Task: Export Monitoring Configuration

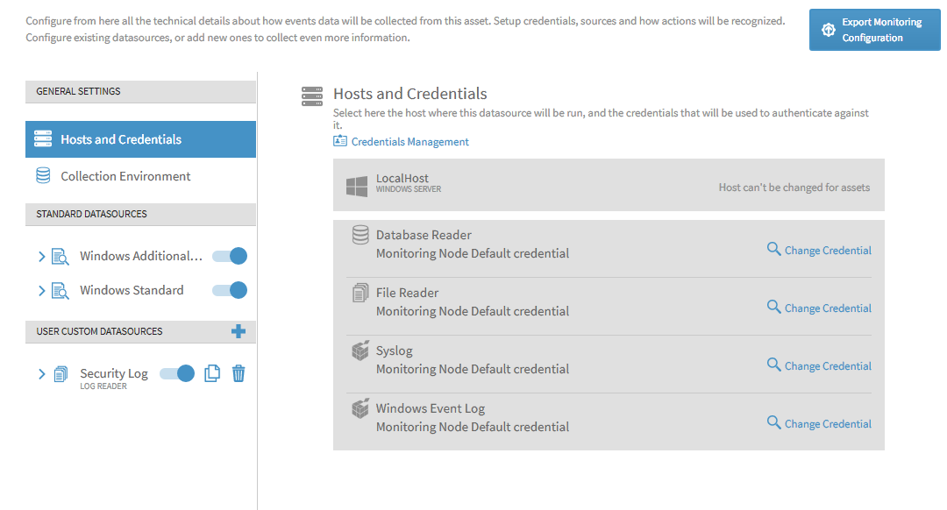Action: (x=874, y=30)
